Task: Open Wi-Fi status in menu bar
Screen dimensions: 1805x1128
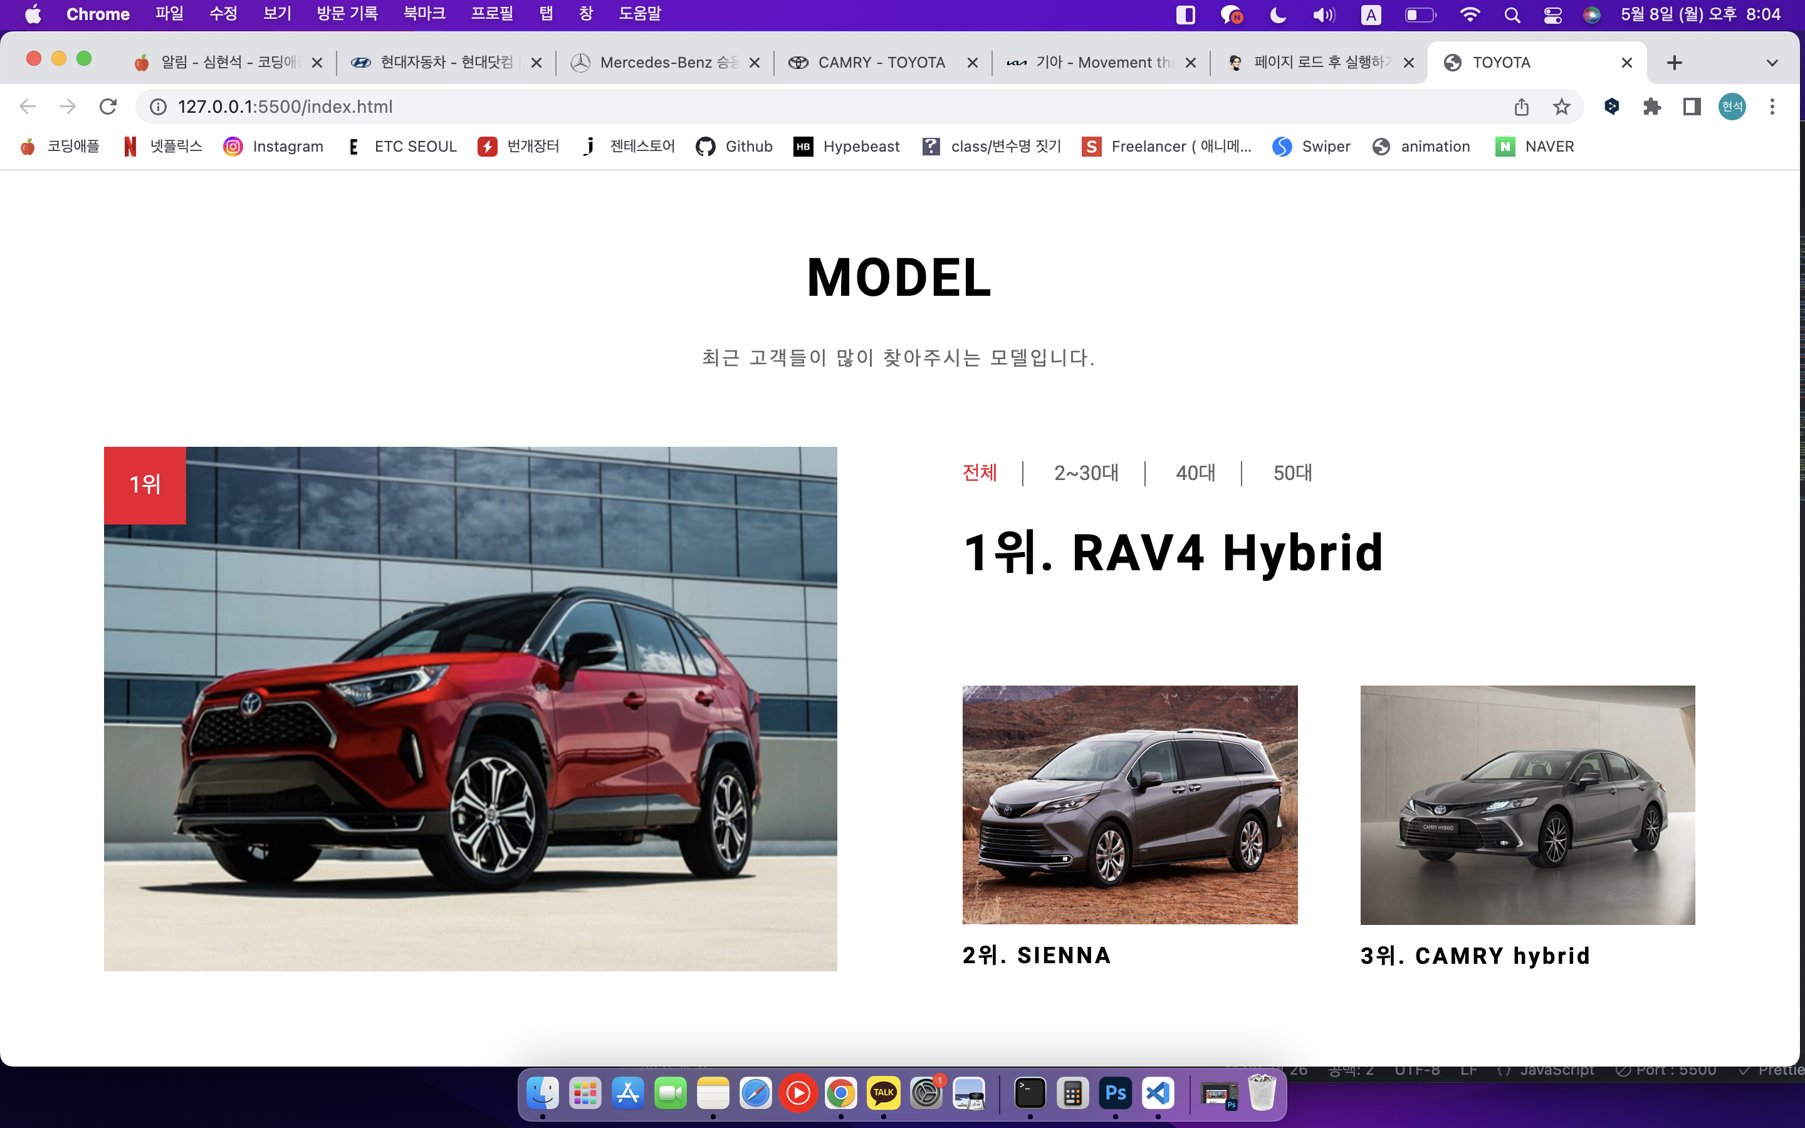Action: coord(1469,15)
